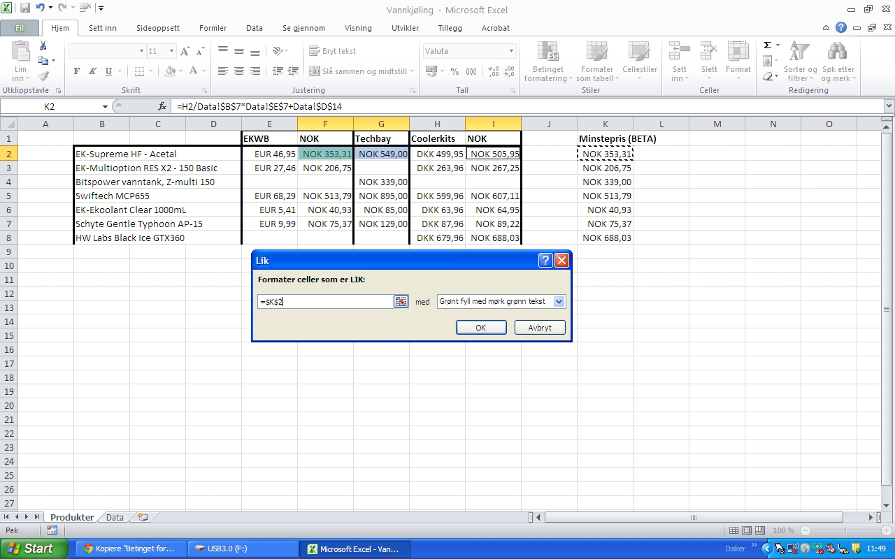This screenshot has height=559, width=895.
Task: Click the Clear eraser icon
Action: point(768,76)
